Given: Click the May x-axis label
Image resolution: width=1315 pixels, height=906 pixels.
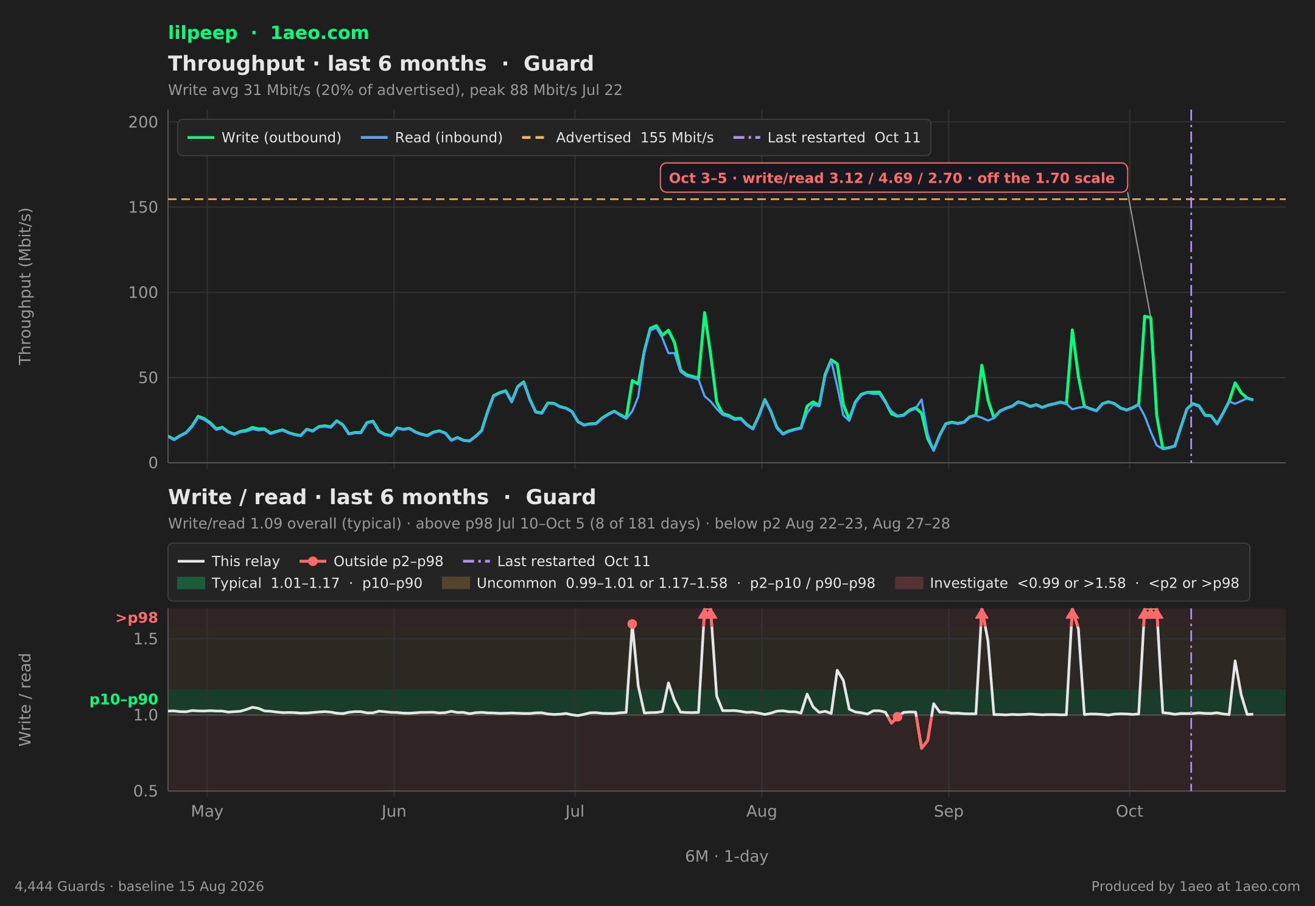Looking at the screenshot, I should 207,812.
